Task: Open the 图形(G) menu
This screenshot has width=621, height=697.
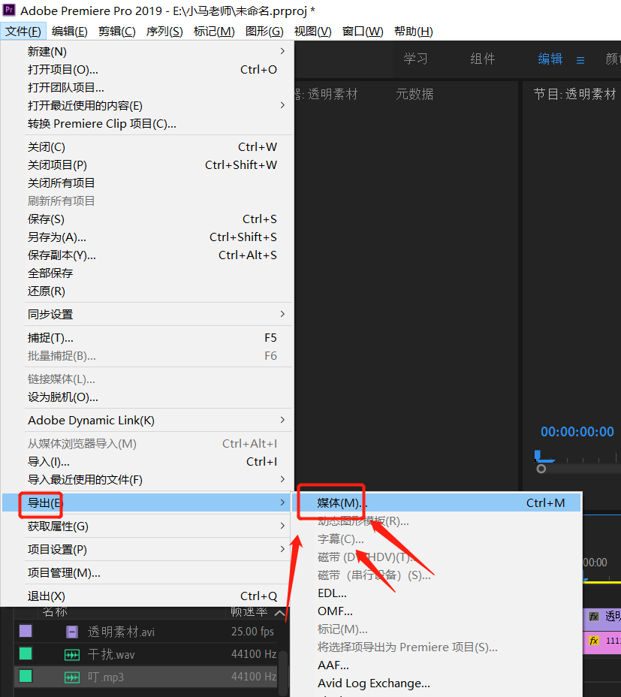Action: 264,32
